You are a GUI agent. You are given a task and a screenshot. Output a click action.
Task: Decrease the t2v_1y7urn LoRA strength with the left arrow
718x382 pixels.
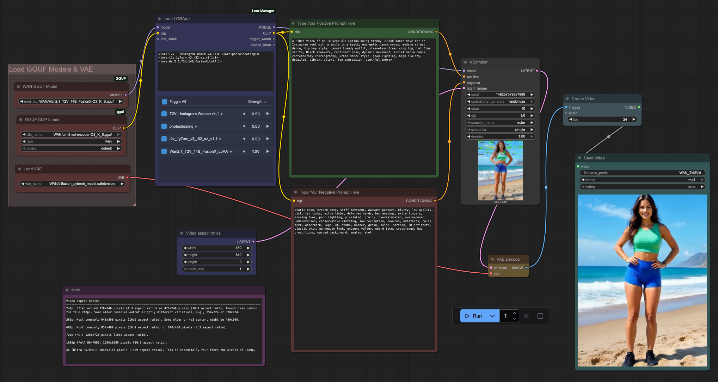244,139
